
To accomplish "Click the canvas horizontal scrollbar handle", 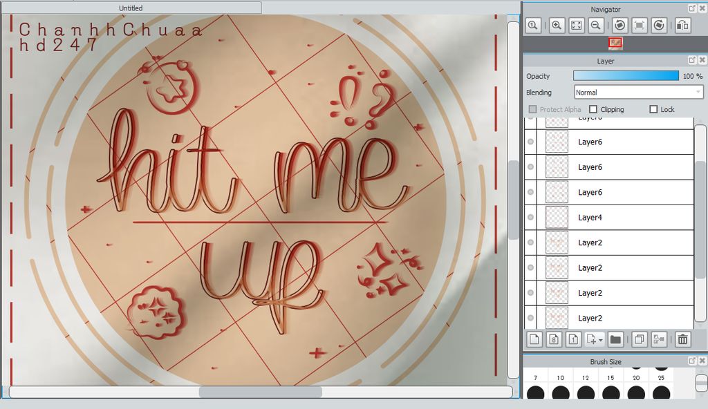I will [x=261, y=392].
